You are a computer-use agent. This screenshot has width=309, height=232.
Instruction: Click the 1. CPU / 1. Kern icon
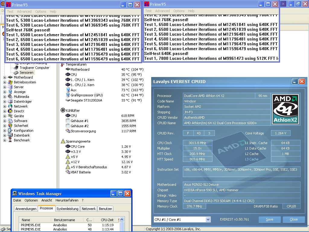[x=68, y=79]
